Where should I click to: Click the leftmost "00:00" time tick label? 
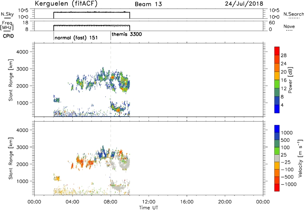(x=34, y=202)
